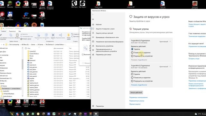Toggle the hamburger menu in Windows Security
The width and height of the screenshot is (206, 116).
pos(93,19)
